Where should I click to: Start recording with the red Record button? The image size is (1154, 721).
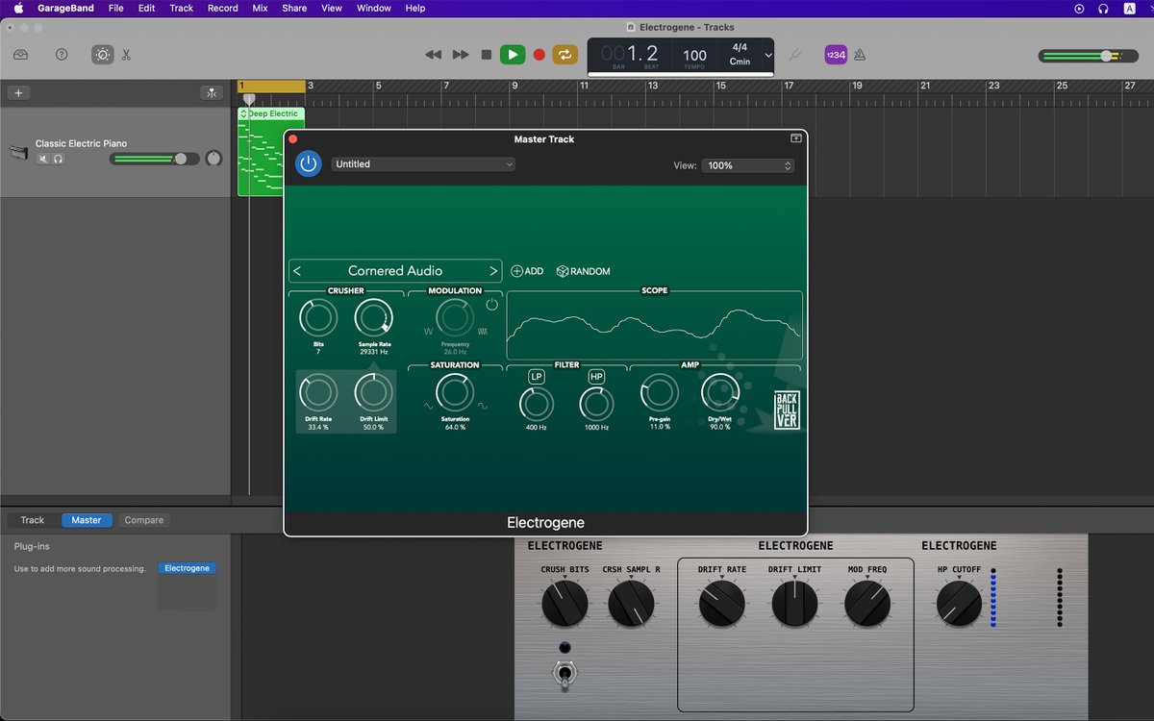click(x=539, y=55)
